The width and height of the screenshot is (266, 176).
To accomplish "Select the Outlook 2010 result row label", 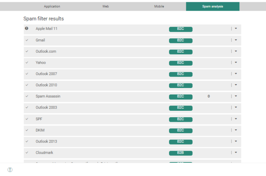I will tap(46, 85).
